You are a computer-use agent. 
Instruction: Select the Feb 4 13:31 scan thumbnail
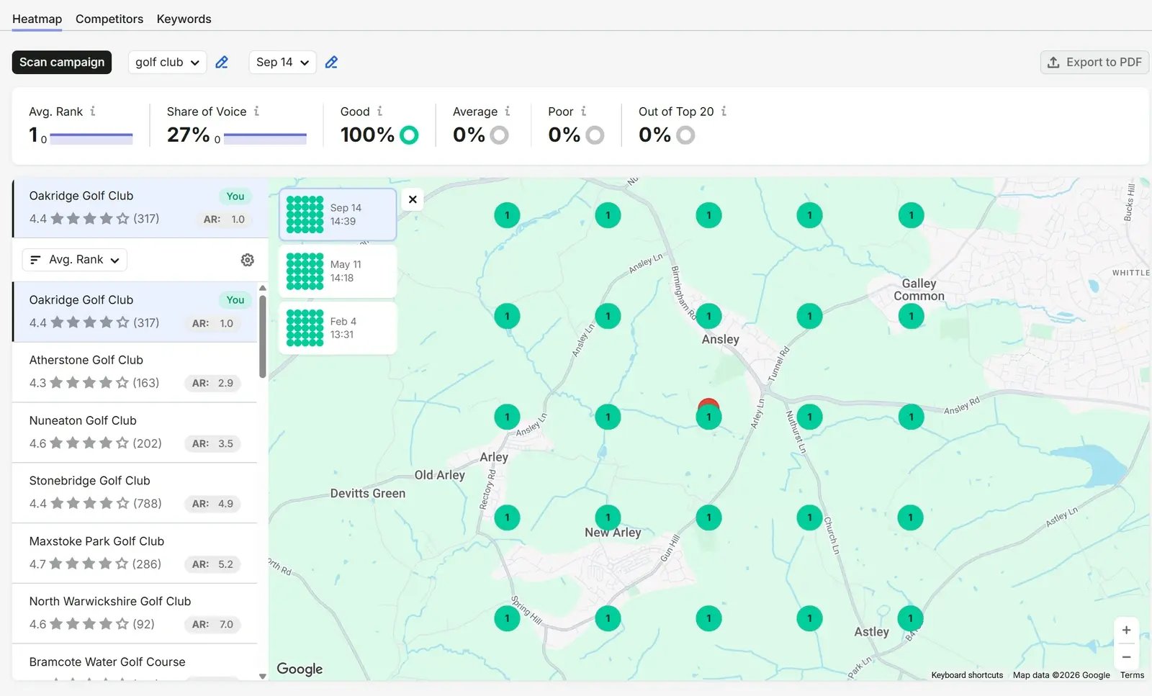coord(338,328)
